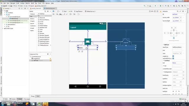Select the Design tab below the designer

[x=33, y=96]
